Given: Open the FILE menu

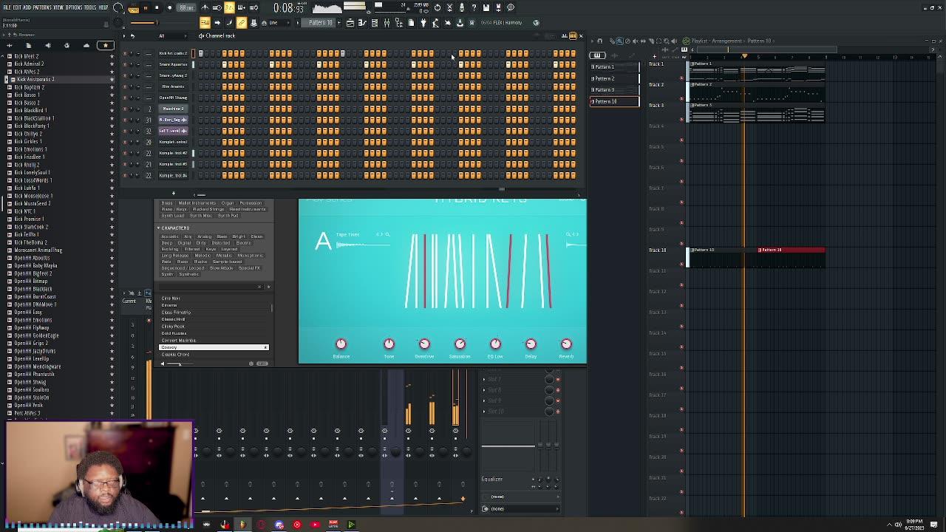Looking at the screenshot, I should 7,7.
